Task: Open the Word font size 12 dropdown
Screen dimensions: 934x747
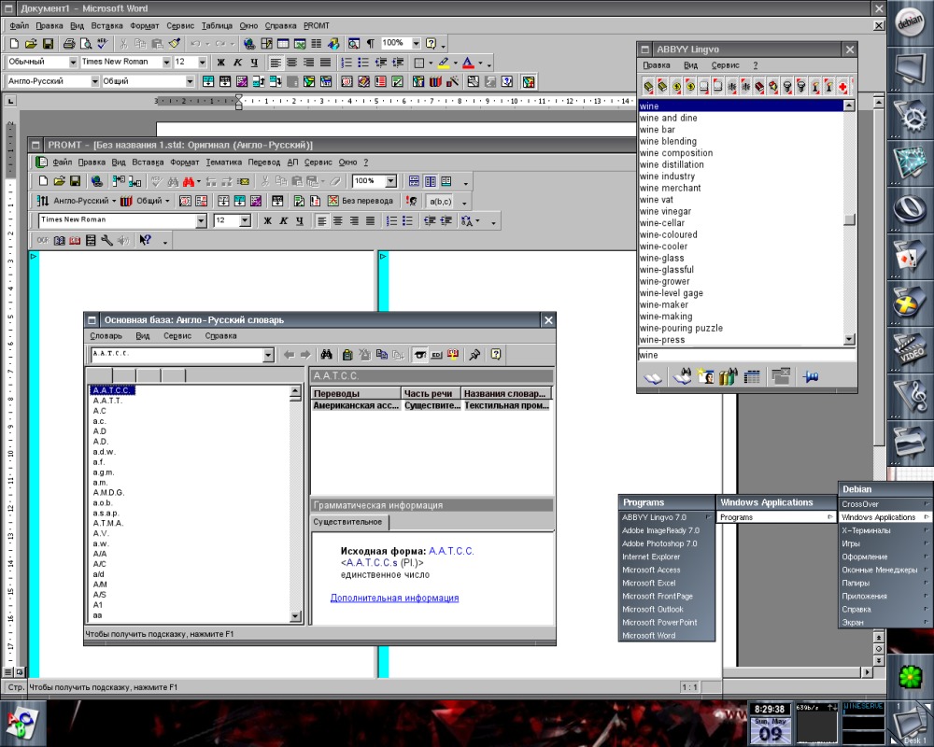Action: [x=202, y=62]
